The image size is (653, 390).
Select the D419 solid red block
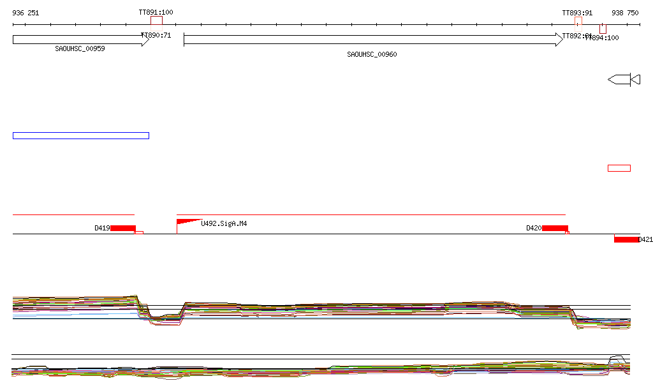pyautogui.click(x=122, y=228)
